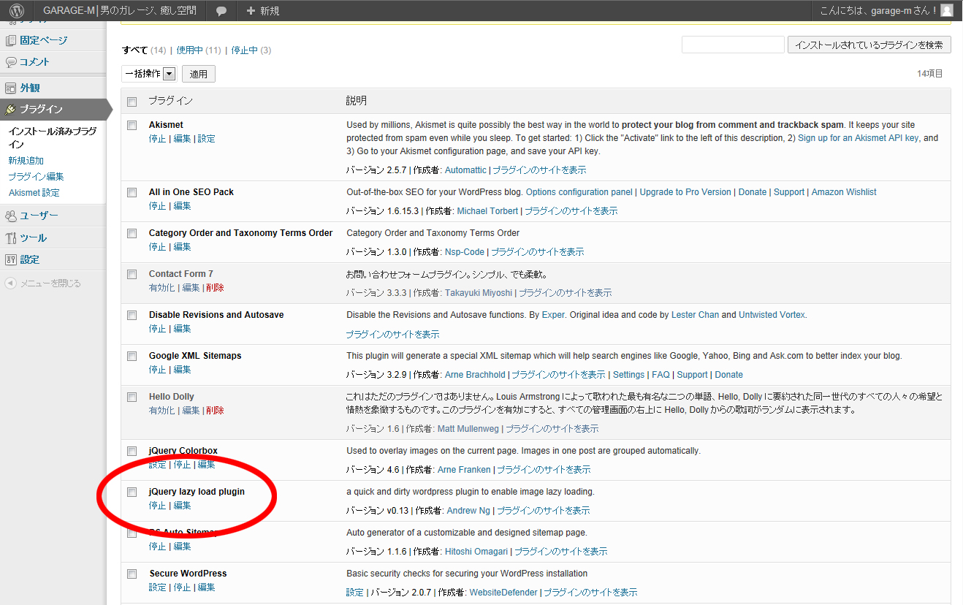
Task: Open 新規追加 in the plugins submenu
Action: (26, 161)
